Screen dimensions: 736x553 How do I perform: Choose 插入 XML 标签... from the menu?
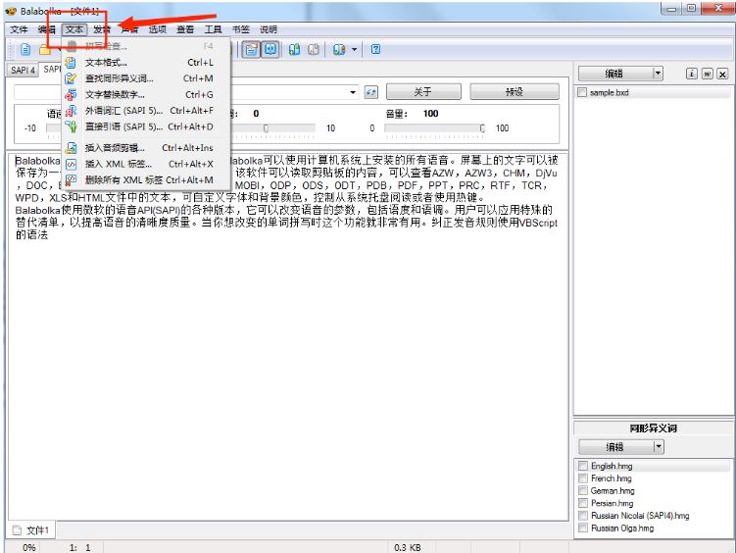tap(145, 164)
